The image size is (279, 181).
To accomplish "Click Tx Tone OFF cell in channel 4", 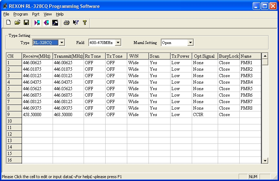I will [116, 82].
